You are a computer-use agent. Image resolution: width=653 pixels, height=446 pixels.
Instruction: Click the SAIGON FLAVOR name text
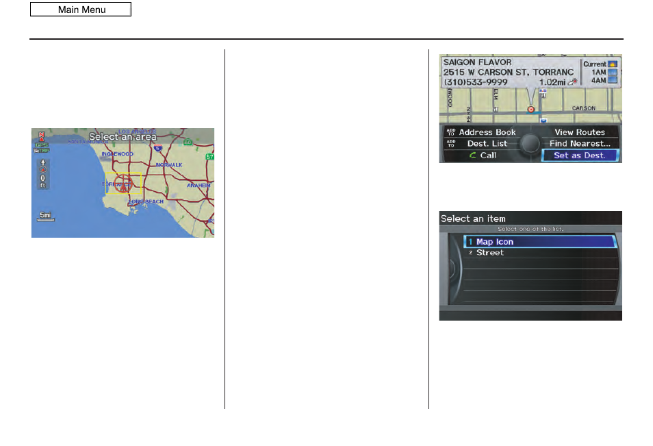(477, 62)
